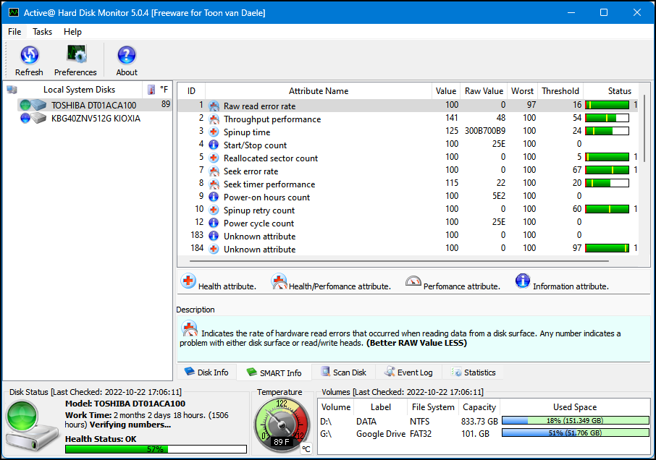
Task: Click the Seek timer performance icon
Action: coord(214,184)
